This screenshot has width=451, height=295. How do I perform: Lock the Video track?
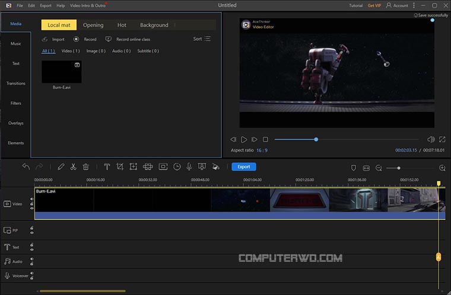[32, 204]
